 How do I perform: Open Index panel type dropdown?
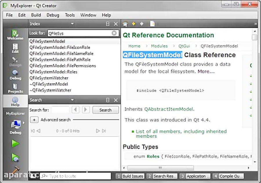[x=72, y=24]
